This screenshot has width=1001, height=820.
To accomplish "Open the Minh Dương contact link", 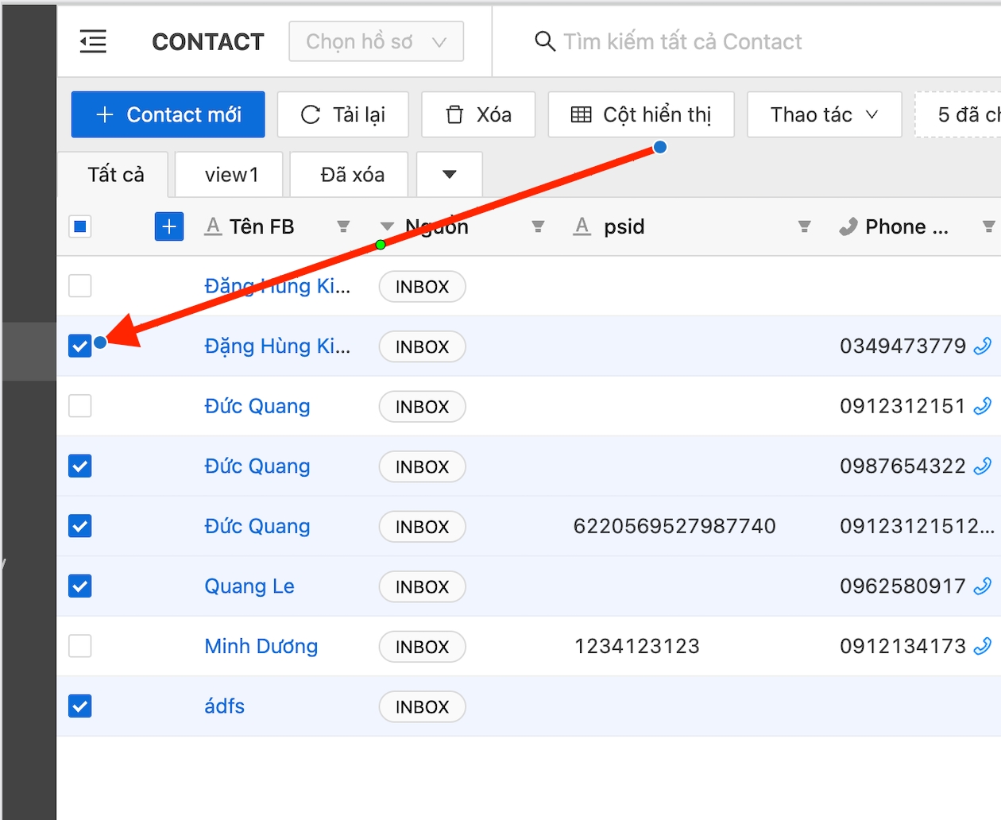I will 261,646.
